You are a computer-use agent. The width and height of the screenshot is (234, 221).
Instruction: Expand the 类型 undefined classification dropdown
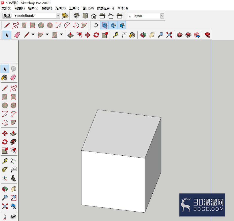(58, 16)
